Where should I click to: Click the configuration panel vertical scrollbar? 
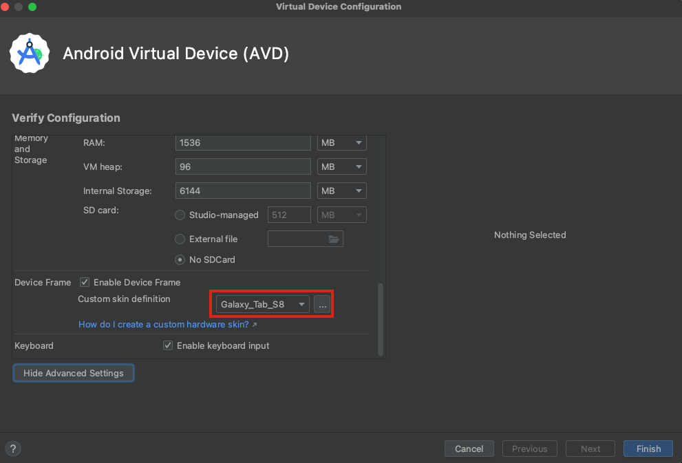click(381, 319)
